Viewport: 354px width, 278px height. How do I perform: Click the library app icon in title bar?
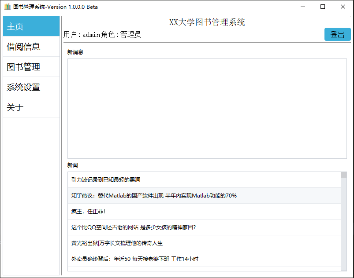point(7,7)
